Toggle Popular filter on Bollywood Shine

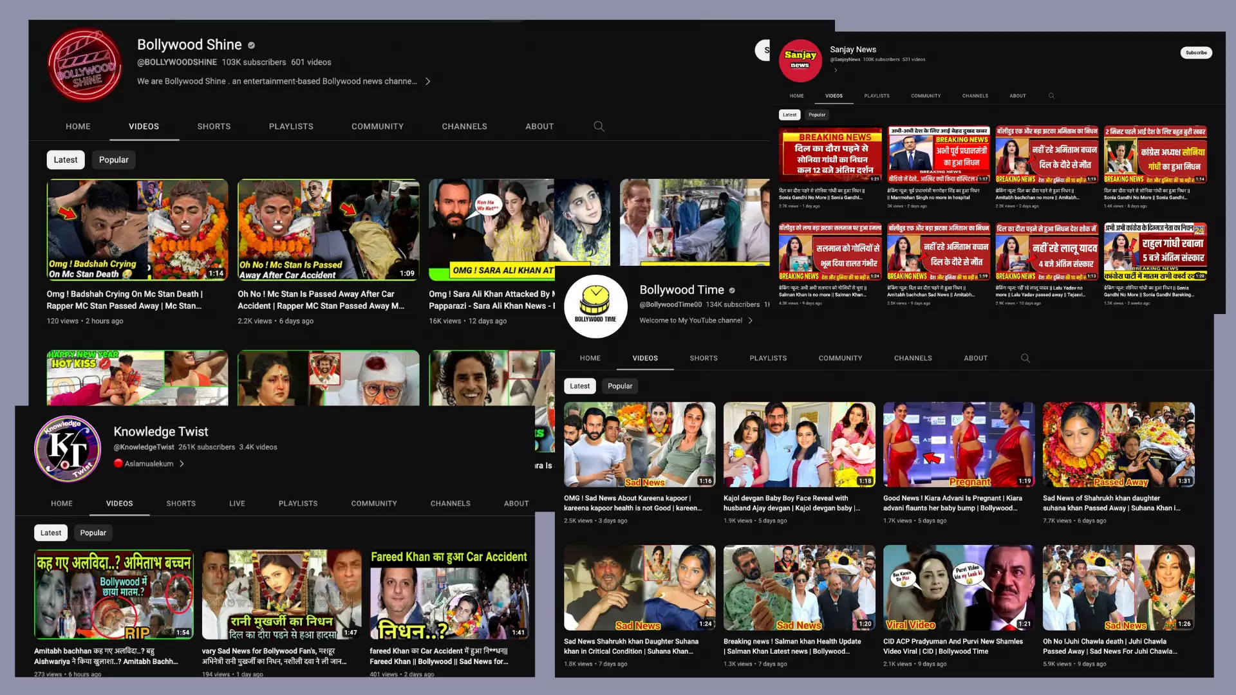point(114,160)
